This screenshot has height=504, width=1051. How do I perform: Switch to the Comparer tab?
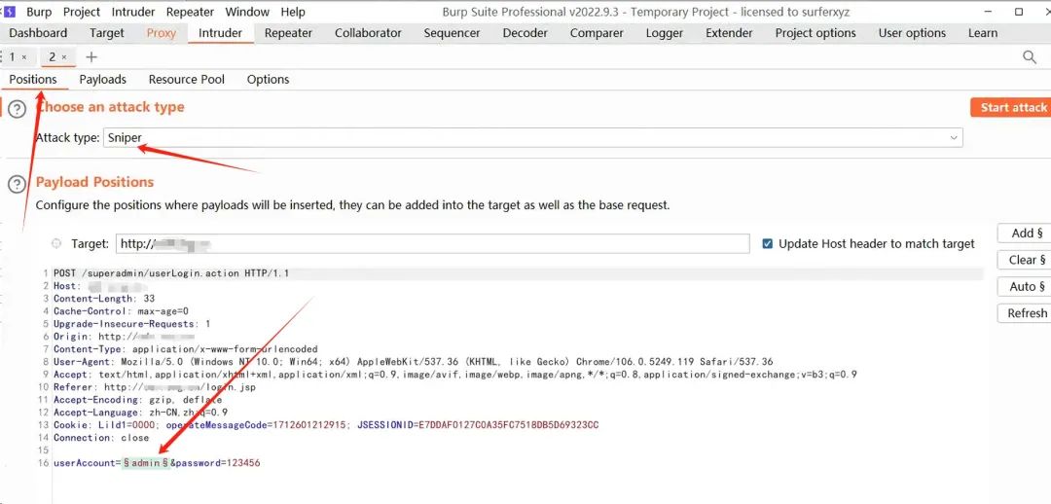pyautogui.click(x=597, y=33)
